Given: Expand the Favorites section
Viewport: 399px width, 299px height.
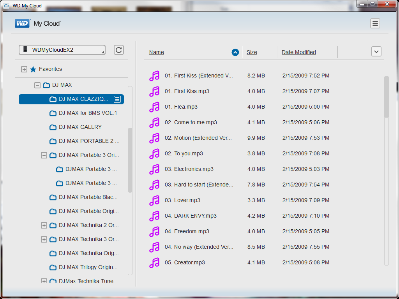Looking at the screenshot, I should [24, 69].
